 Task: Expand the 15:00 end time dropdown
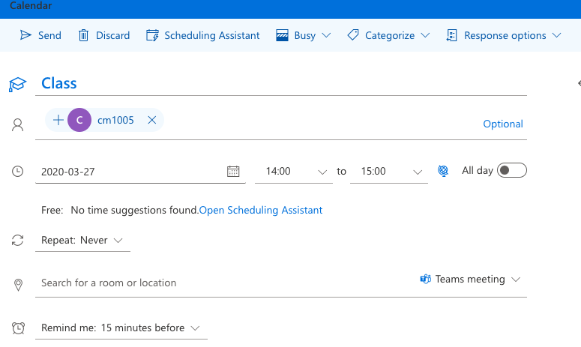pos(418,172)
